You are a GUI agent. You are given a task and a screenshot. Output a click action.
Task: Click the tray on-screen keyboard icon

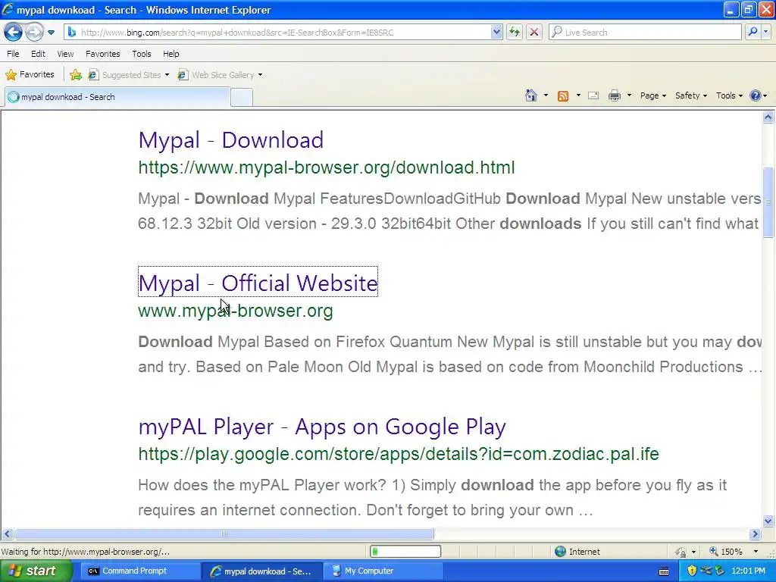pos(664,571)
